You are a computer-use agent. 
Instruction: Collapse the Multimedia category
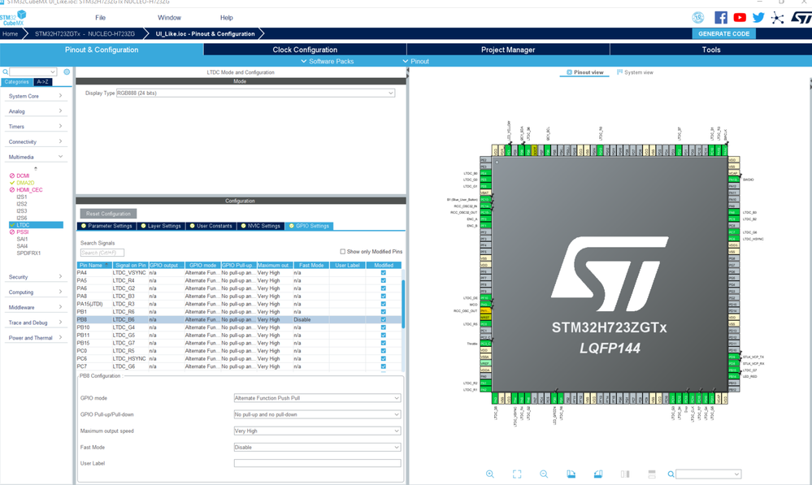coord(35,157)
